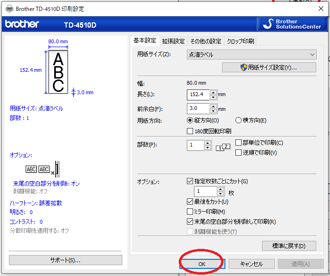Close the 印刷設定 dialog window

pos(321,9)
